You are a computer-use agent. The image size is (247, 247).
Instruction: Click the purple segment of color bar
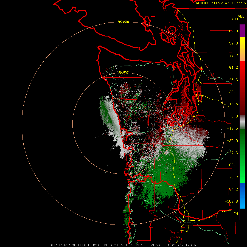[x=242, y=30]
